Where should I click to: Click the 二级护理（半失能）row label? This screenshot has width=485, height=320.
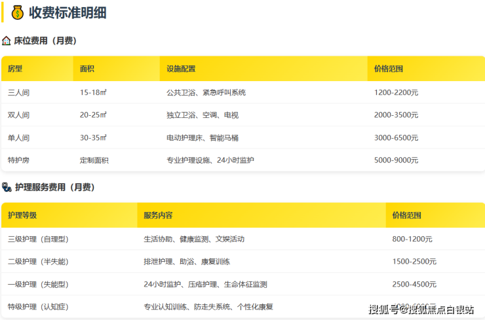tap(38, 262)
